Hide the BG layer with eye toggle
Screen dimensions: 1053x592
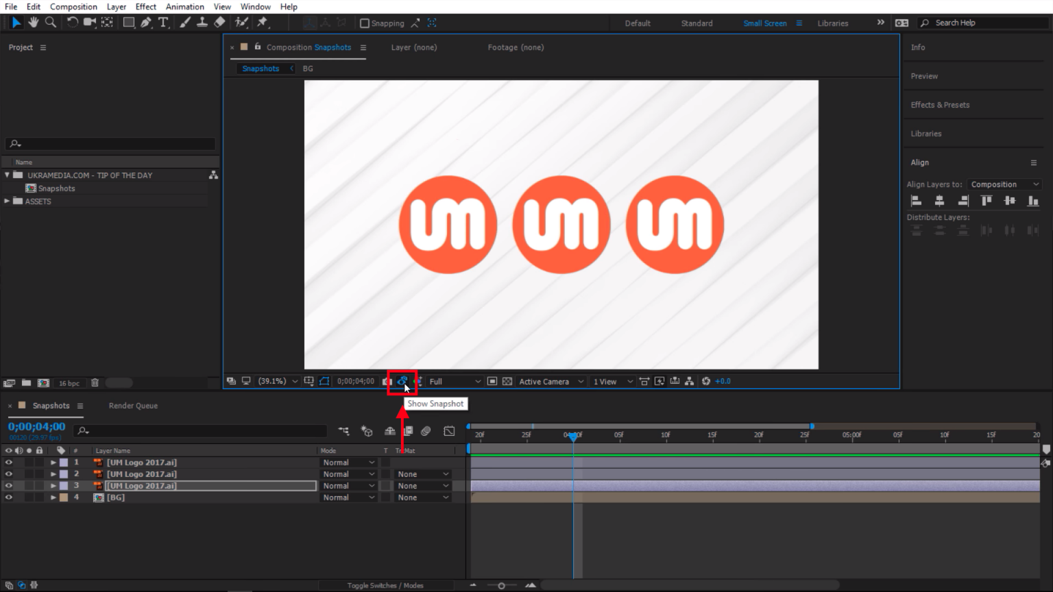(9, 497)
